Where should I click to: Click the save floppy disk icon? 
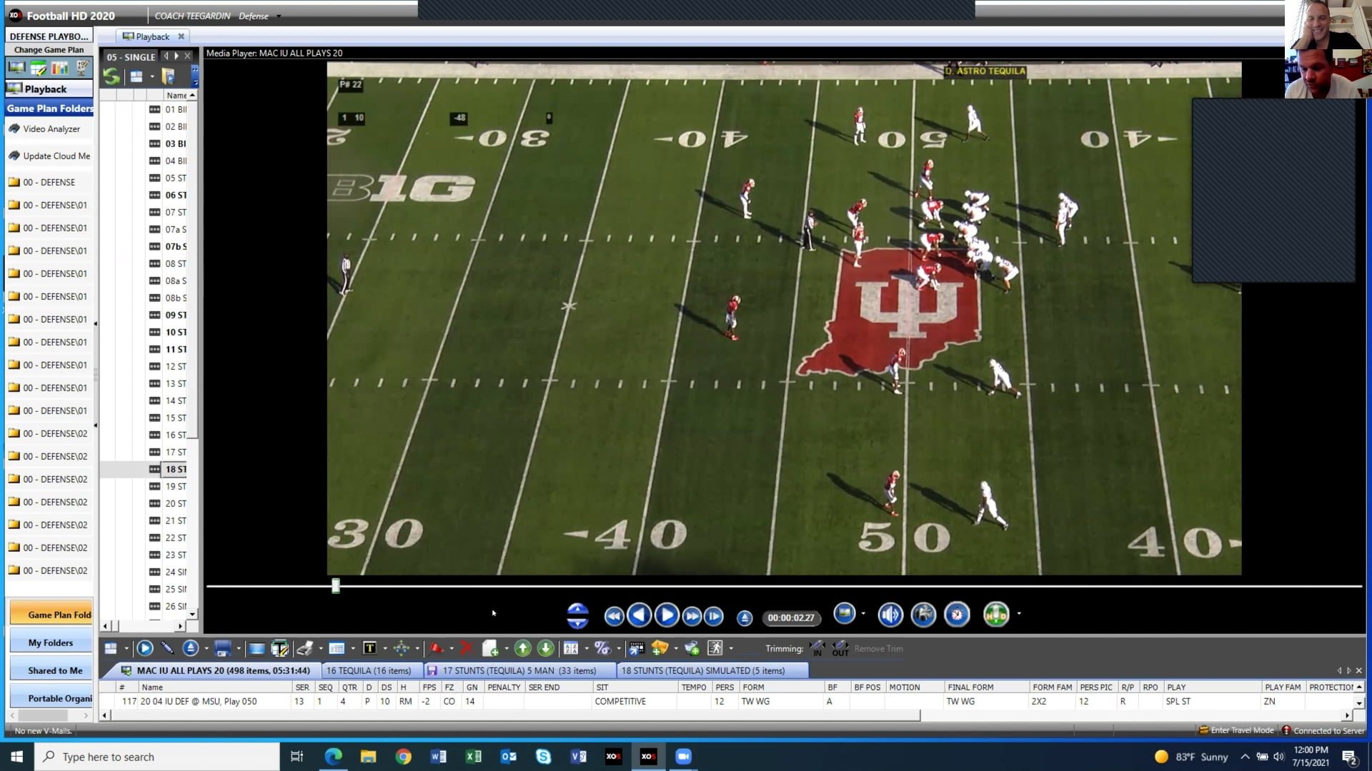pyautogui.click(x=223, y=648)
